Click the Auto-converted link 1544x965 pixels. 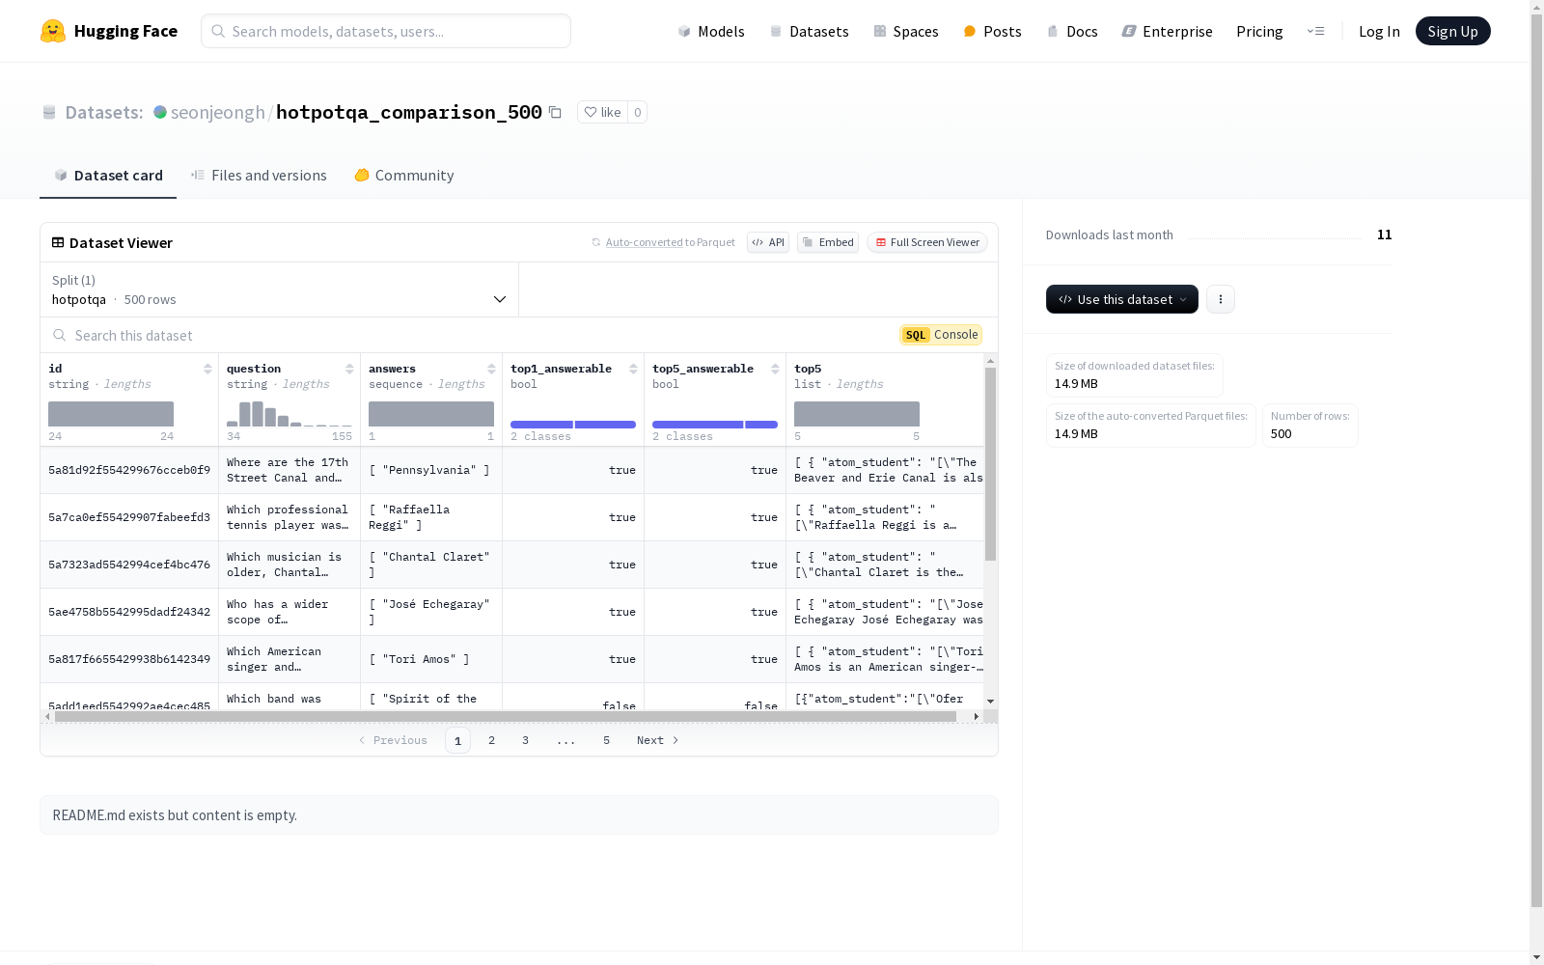(x=644, y=242)
